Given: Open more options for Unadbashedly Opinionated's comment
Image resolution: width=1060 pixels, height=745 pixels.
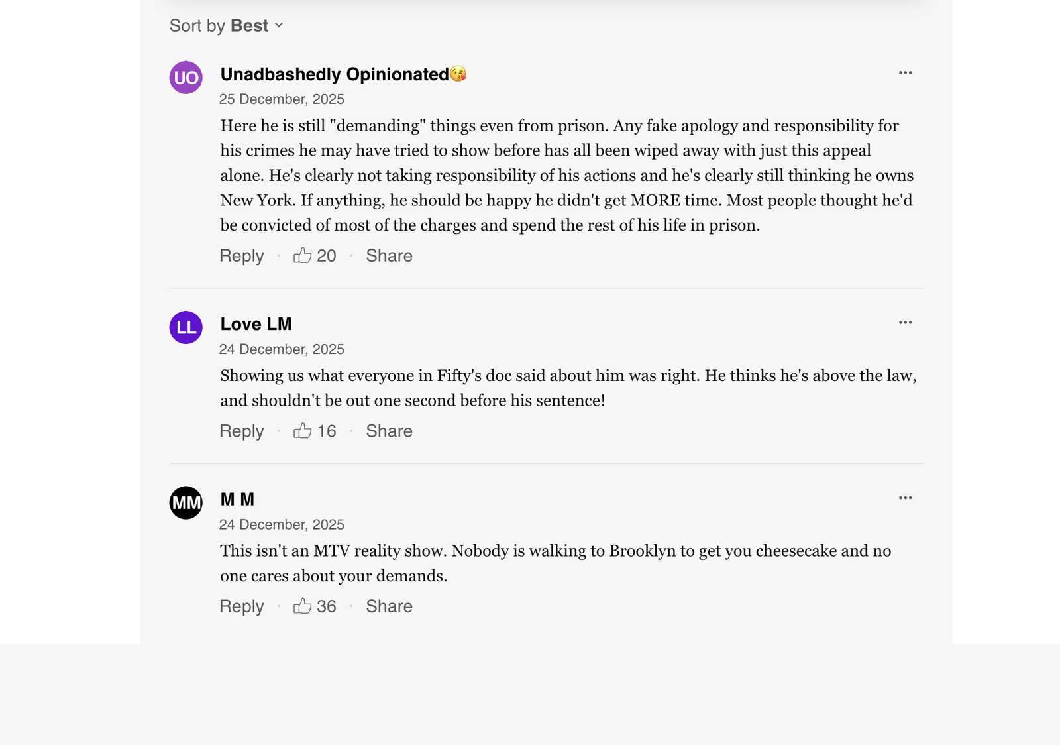Looking at the screenshot, I should point(906,72).
